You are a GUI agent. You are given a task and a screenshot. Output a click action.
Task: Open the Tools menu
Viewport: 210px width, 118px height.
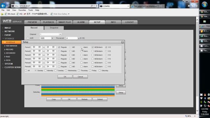coord(31,10)
